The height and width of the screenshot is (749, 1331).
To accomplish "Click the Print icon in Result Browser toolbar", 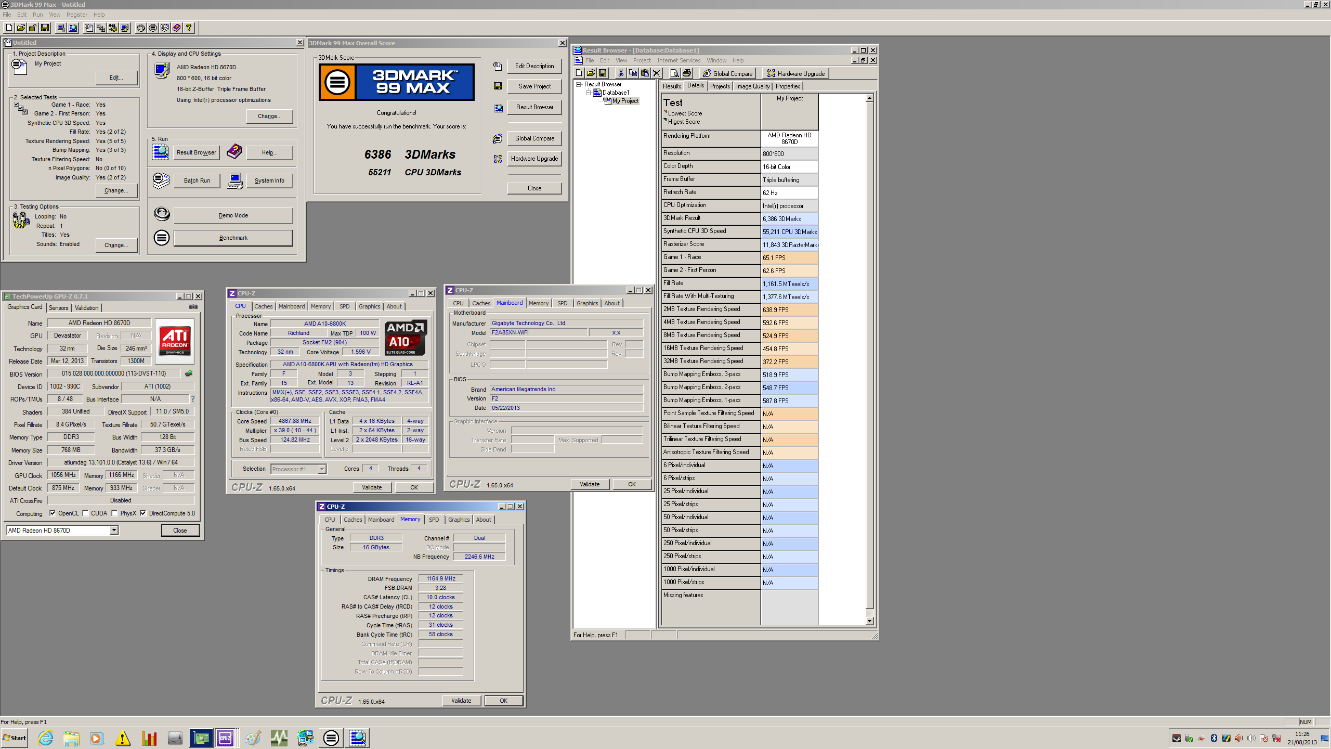I will click(x=687, y=73).
